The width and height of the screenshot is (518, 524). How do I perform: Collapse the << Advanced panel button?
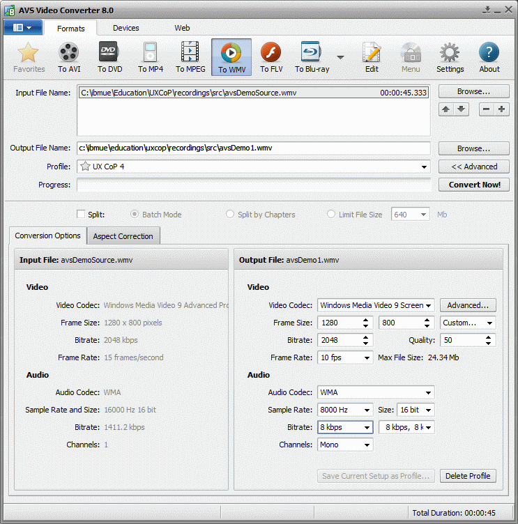pyautogui.click(x=474, y=167)
